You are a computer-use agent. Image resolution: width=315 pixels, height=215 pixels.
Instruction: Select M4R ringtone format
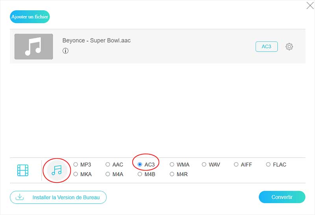pyautogui.click(x=172, y=174)
